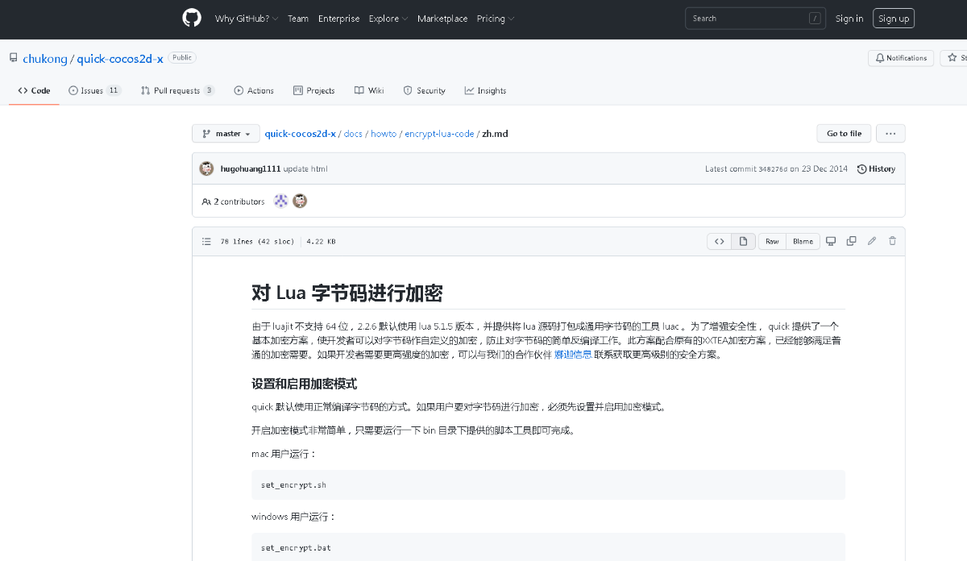Open the master branch selector
The height and width of the screenshot is (561, 967).
point(226,134)
